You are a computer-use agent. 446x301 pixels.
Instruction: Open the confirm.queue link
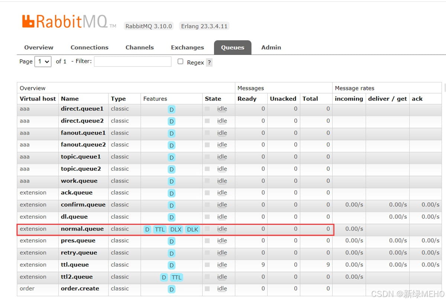coord(83,205)
